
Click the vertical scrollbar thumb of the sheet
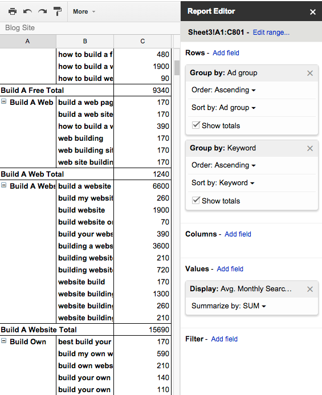pos(177,68)
